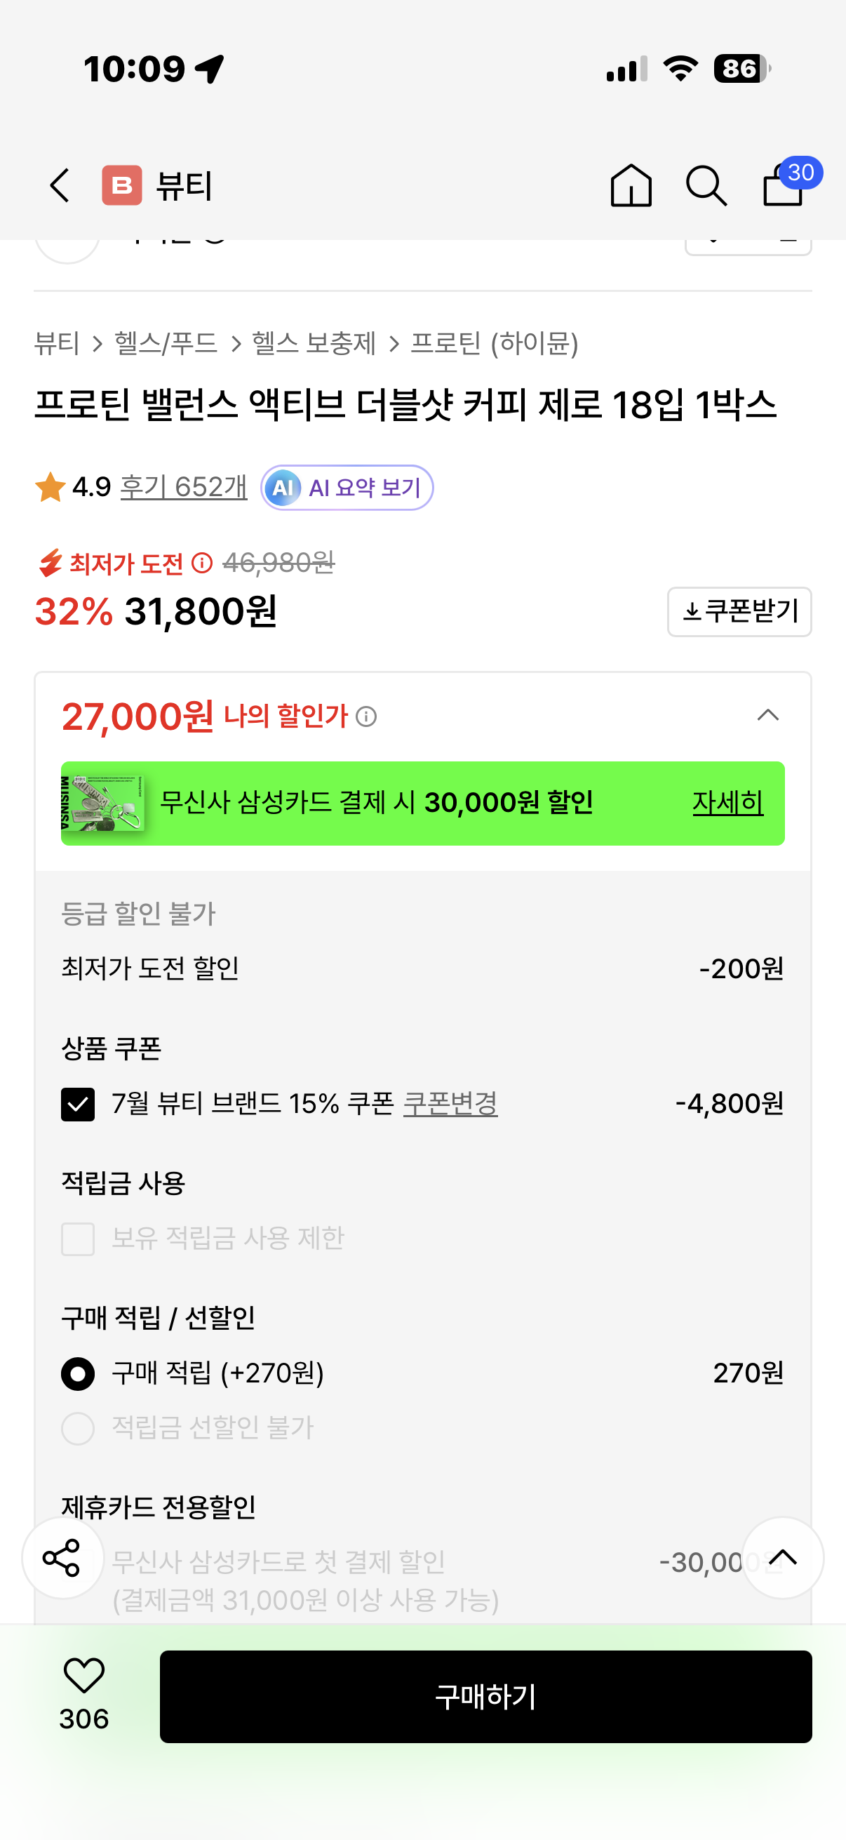Open info icon beside 나의 할인가

tap(366, 716)
